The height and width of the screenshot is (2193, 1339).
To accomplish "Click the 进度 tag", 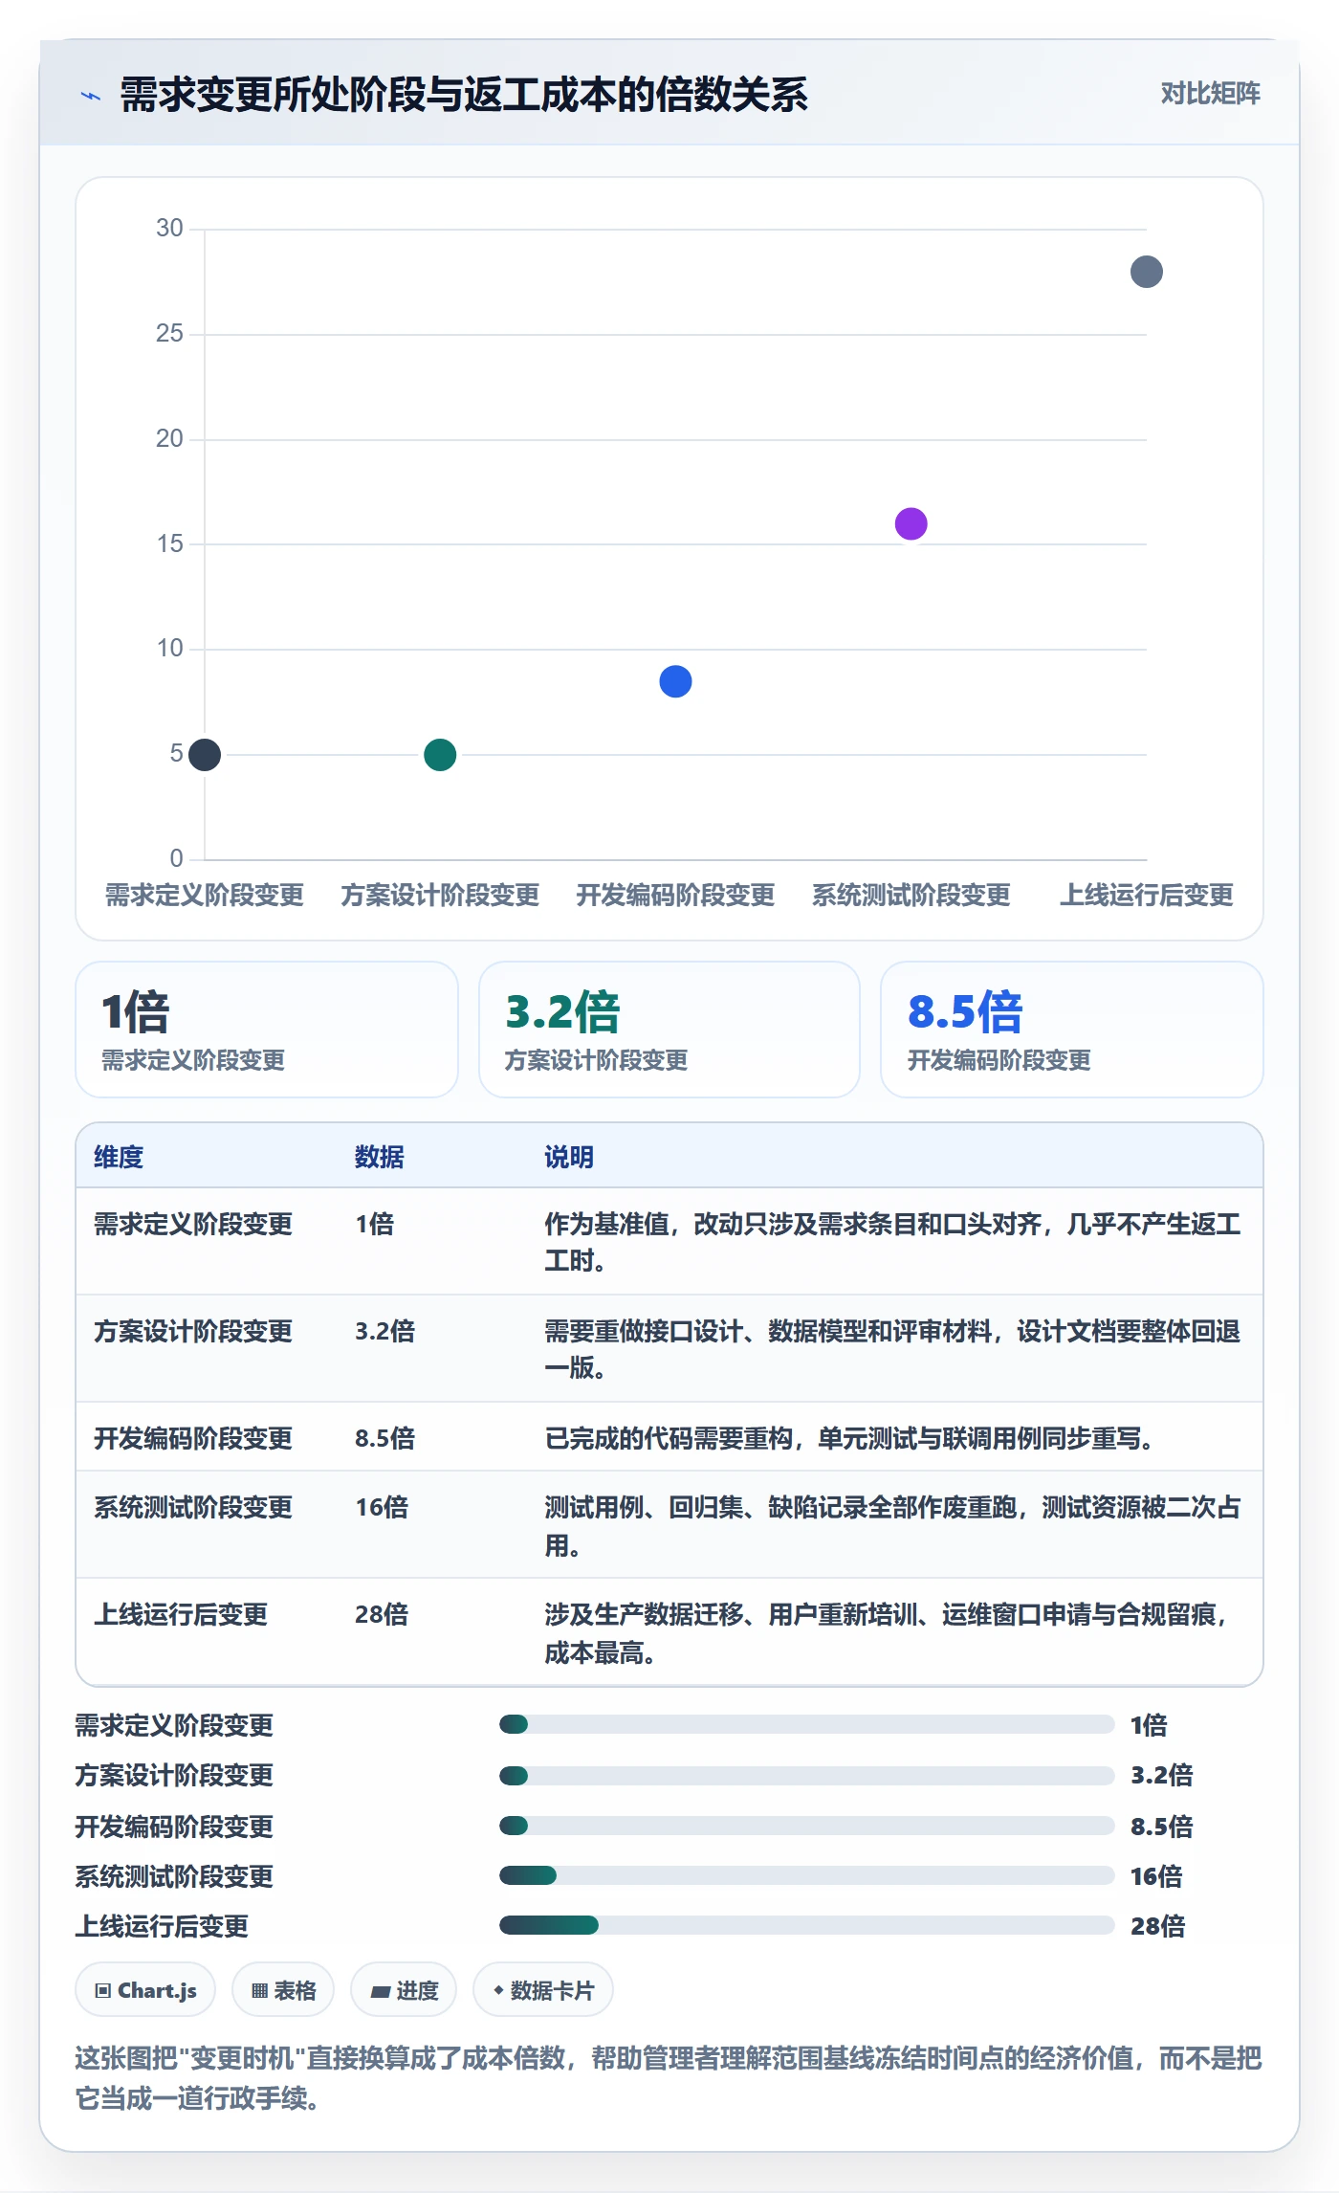I will (x=404, y=1990).
